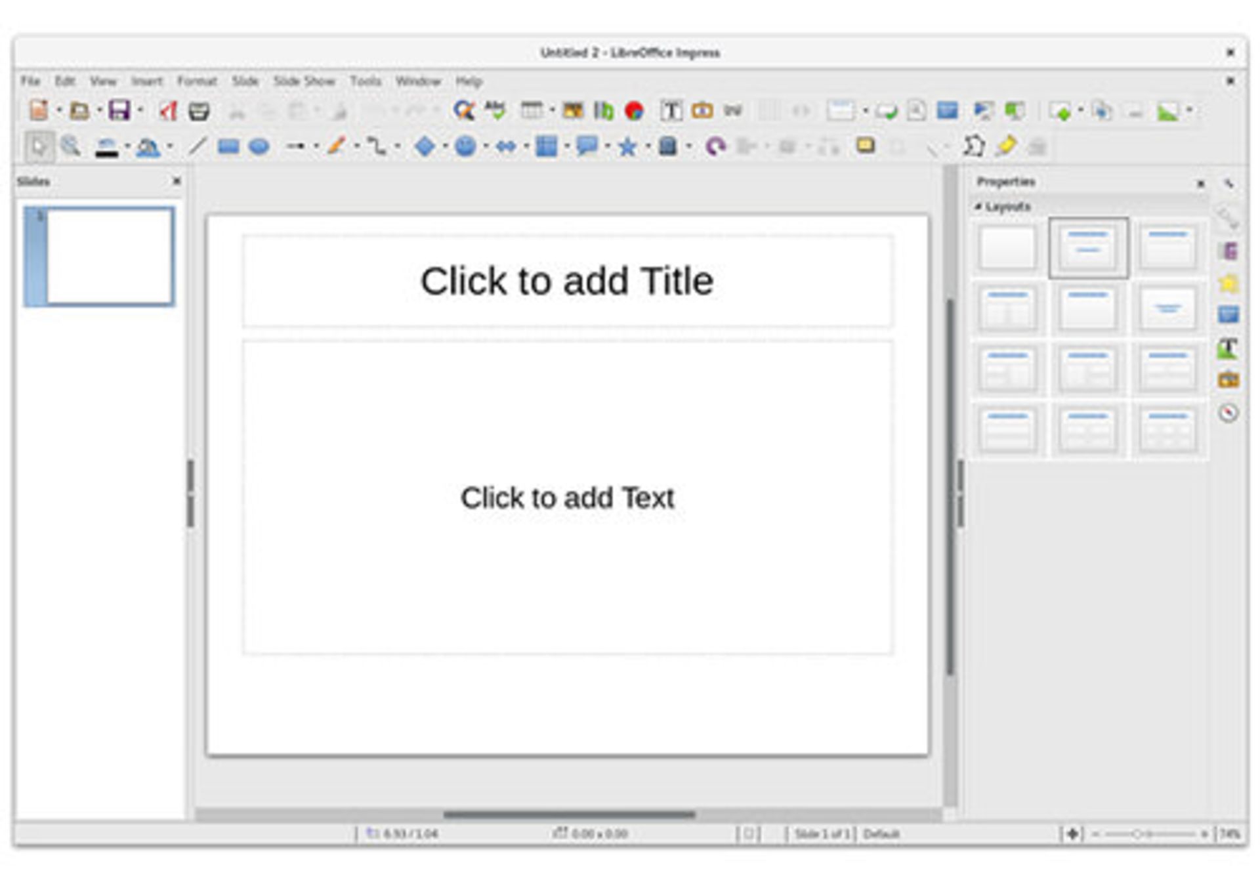Open Table icon dropdown arrow
This screenshot has width=1260, height=882.
point(552,111)
